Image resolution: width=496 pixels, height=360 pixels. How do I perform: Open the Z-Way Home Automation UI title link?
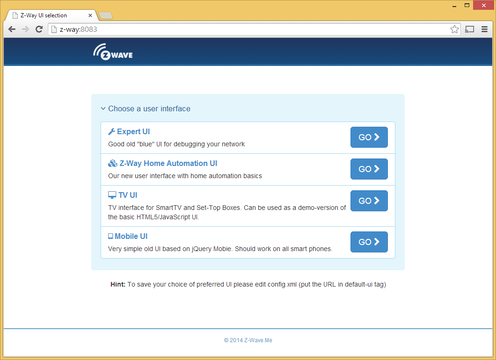pyautogui.click(x=168, y=164)
